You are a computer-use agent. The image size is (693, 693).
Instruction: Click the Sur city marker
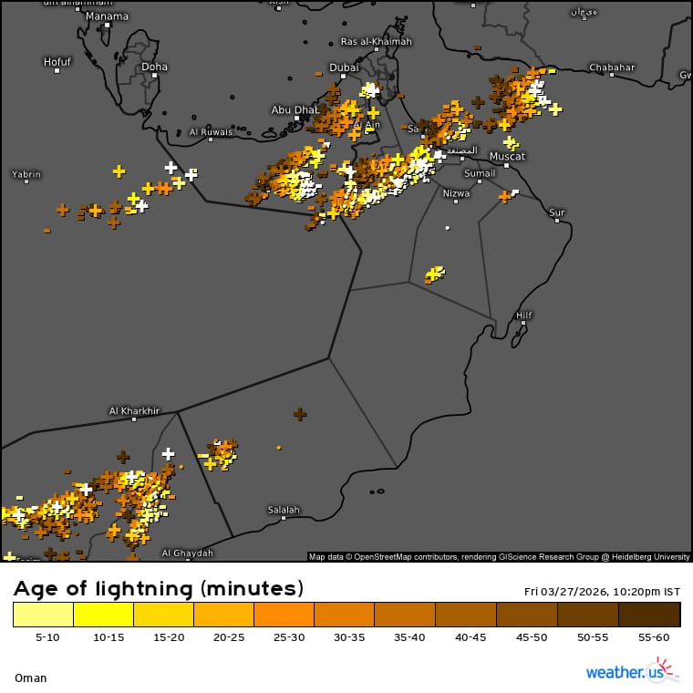pyautogui.click(x=557, y=221)
